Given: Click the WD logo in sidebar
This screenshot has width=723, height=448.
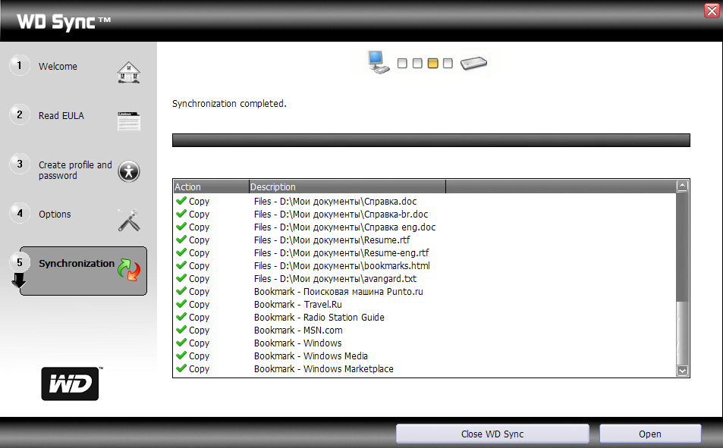Looking at the screenshot, I should 70,384.
